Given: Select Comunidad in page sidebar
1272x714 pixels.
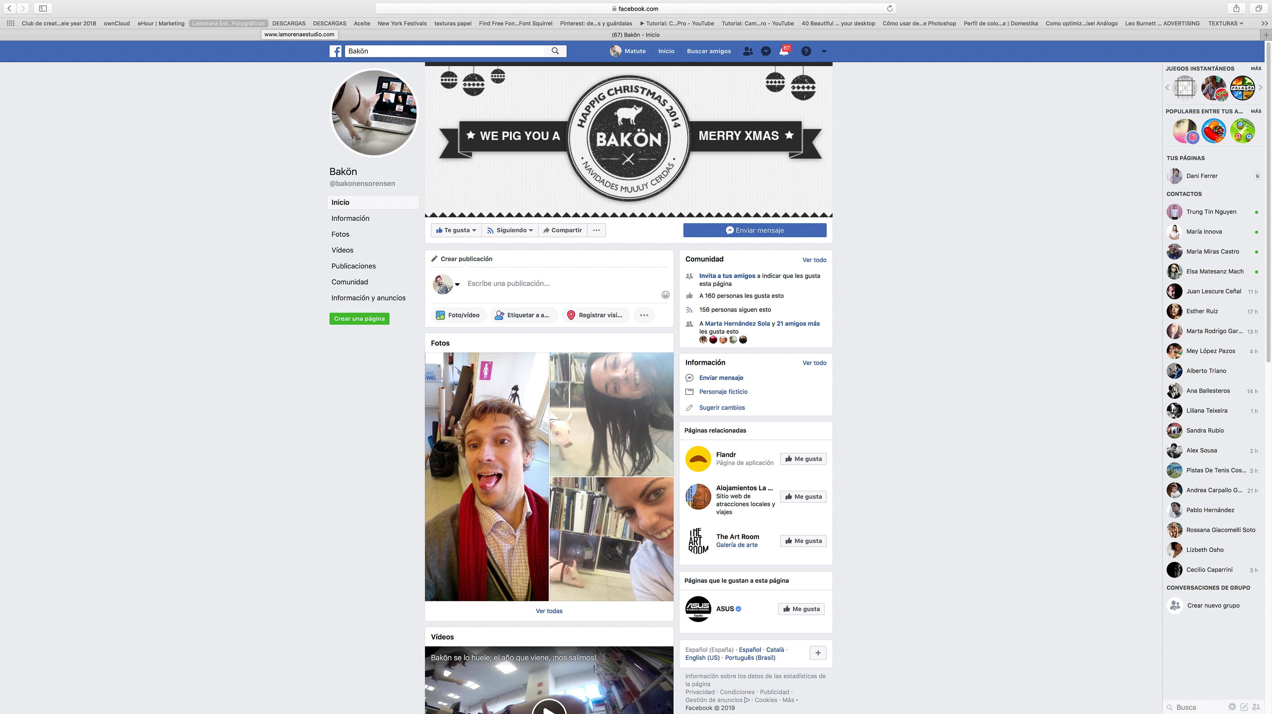Looking at the screenshot, I should 349,281.
